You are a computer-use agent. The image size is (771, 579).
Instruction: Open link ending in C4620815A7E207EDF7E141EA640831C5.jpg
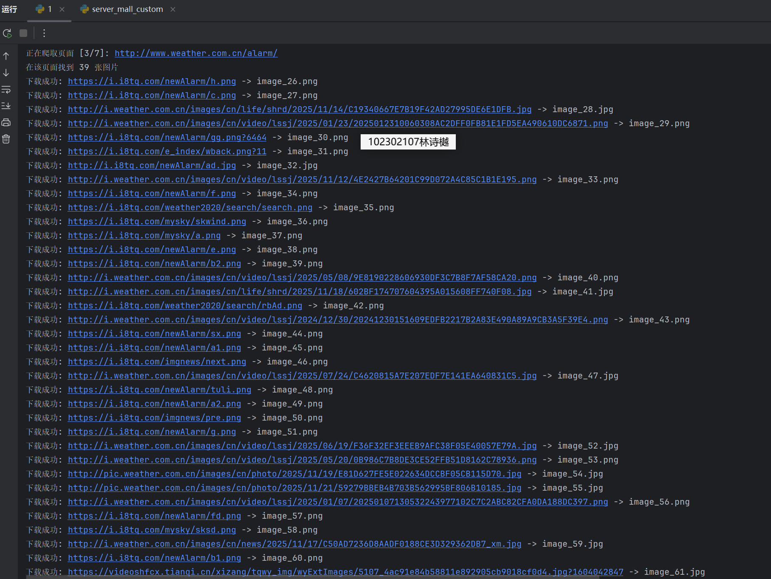coord(302,376)
